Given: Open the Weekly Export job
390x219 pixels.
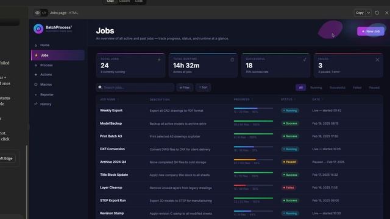Looking at the screenshot, I should coord(111,111).
